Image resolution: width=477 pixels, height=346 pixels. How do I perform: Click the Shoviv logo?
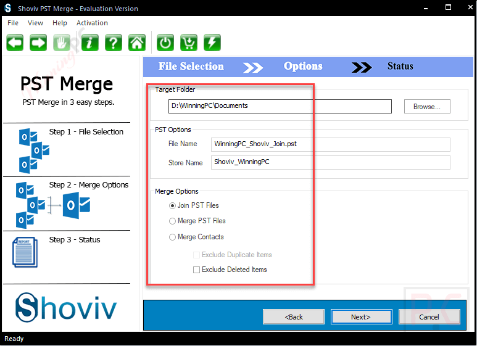[66, 308]
